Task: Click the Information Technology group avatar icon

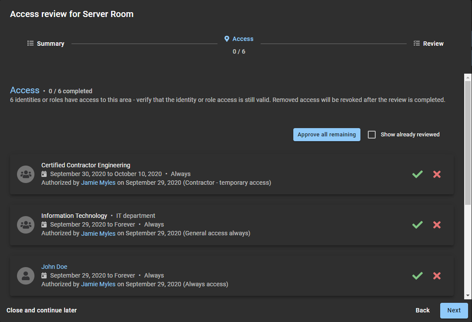Action: tap(26, 225)
